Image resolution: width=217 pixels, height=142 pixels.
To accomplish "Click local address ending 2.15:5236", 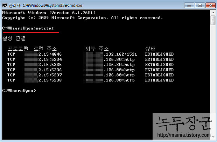I will point(43,70).
